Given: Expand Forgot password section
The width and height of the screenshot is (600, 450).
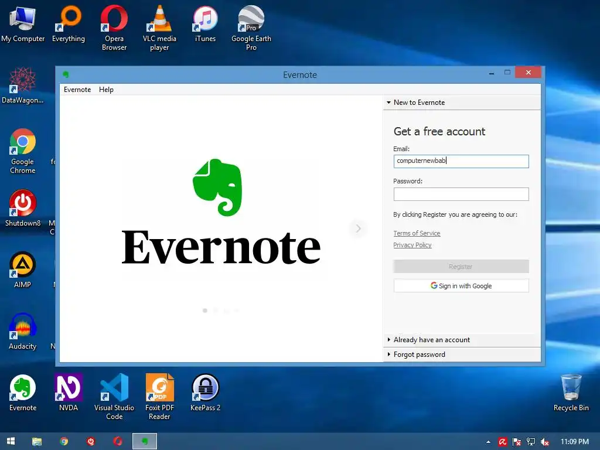Looking at the screenshot, I should point(462,354).
